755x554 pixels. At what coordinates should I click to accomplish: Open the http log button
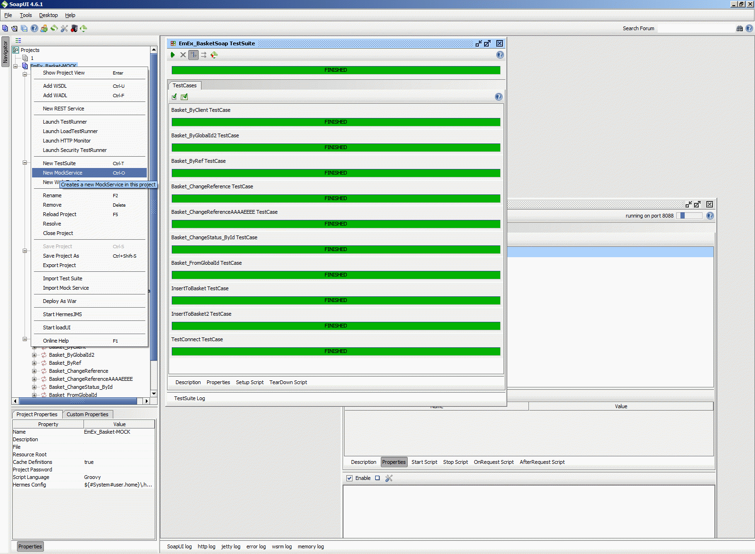click(x=206, y=546)
